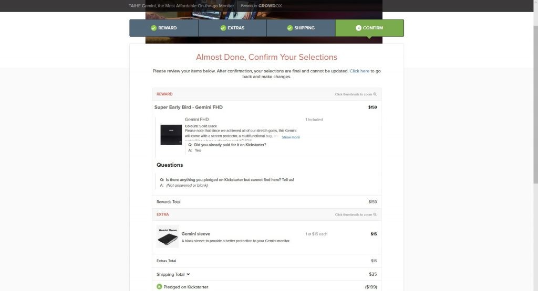Open the Extras step tab
The width and height of the screenshot is (538, 291).
[x=232, y=28]
